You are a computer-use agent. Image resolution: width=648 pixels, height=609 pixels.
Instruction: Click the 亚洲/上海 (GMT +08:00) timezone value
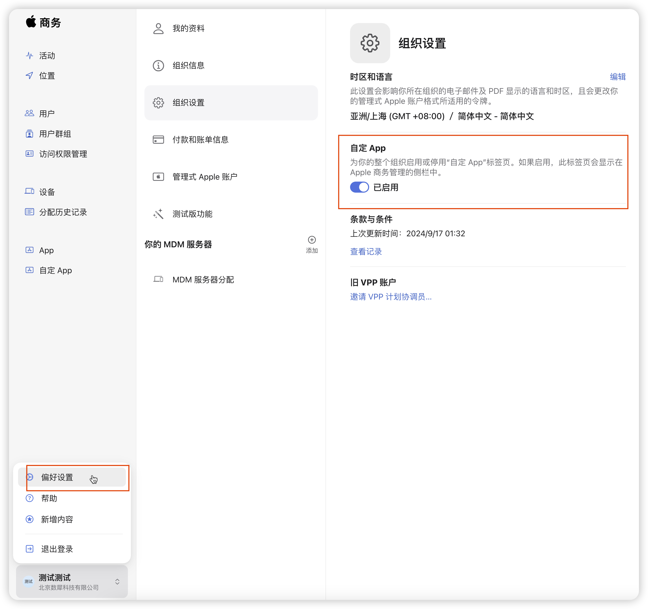397,116
